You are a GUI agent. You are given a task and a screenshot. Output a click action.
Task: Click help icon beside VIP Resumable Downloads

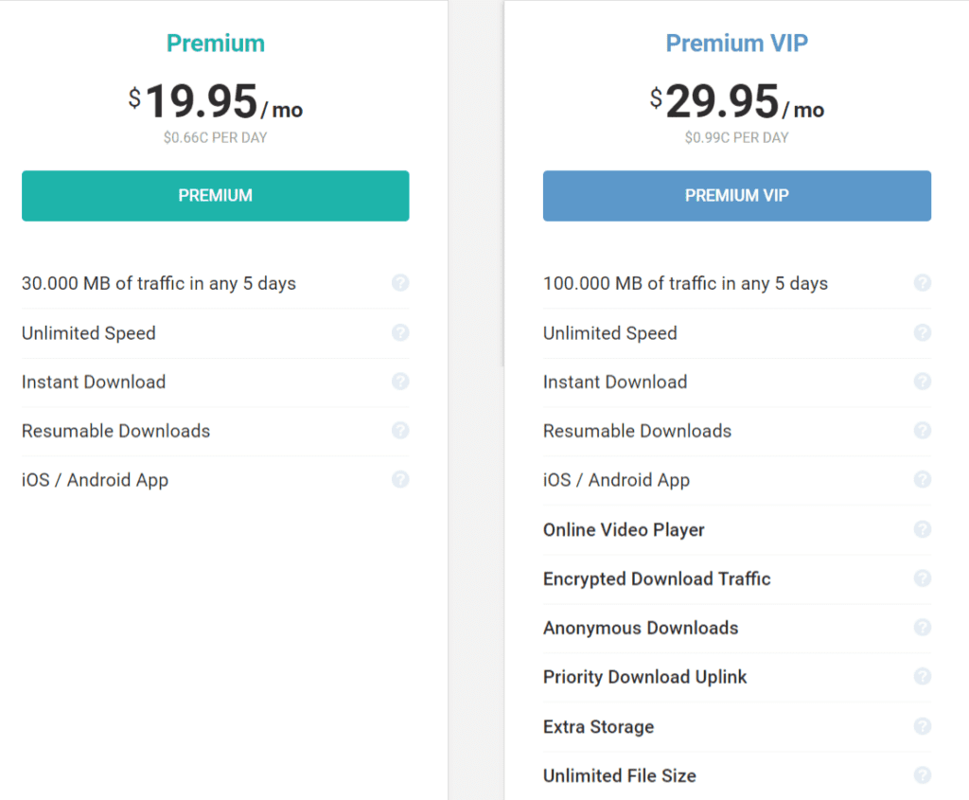coord(923,431)
